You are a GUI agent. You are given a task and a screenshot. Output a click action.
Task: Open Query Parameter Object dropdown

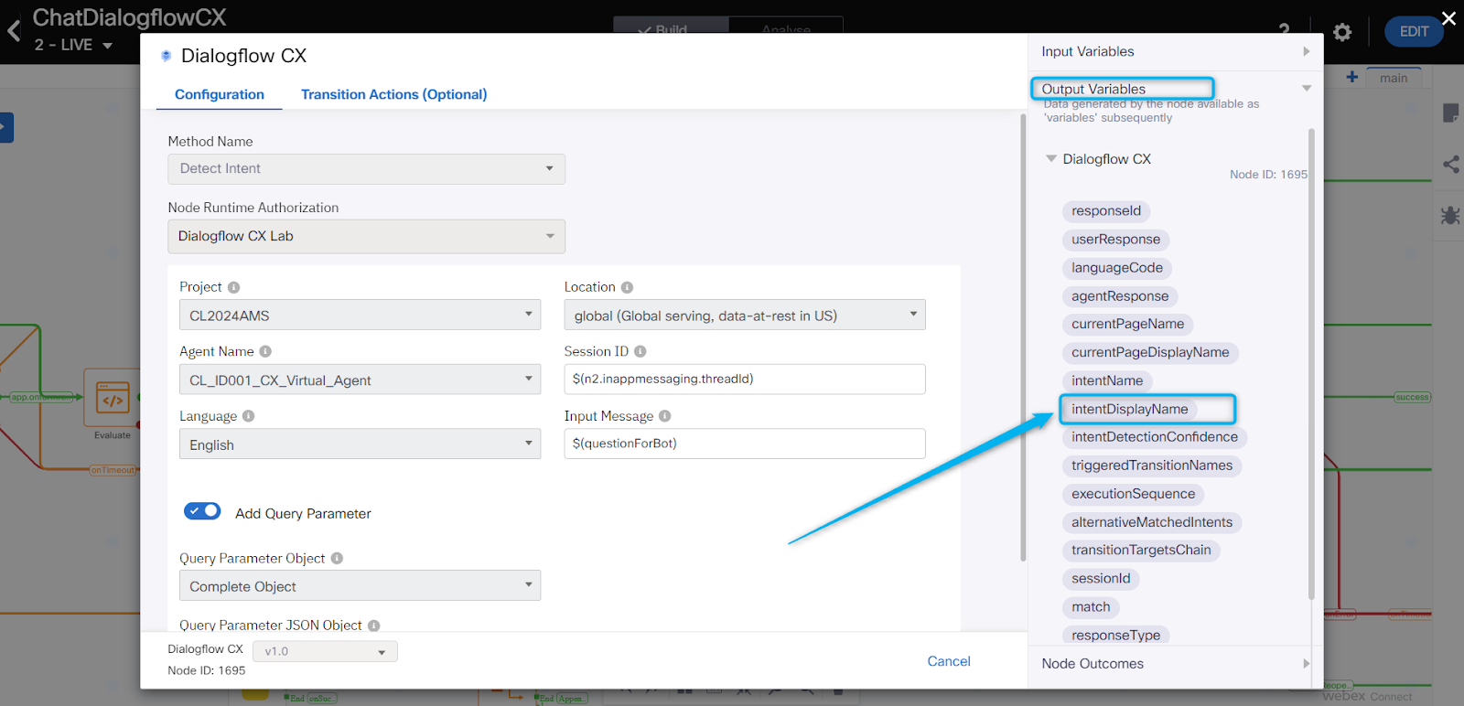tap(360, 585)
